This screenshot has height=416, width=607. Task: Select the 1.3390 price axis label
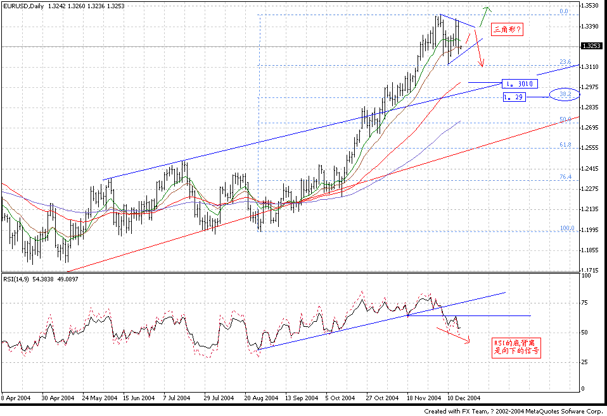tap(590, 27)
